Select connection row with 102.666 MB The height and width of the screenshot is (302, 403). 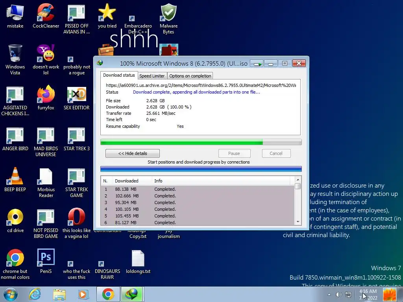click(198, 196)
